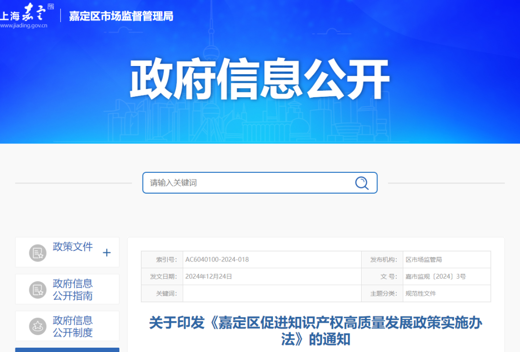Click the star icon beside 政府信息公开制度
The height and width of the screenshot is (352, 520).
38,326
